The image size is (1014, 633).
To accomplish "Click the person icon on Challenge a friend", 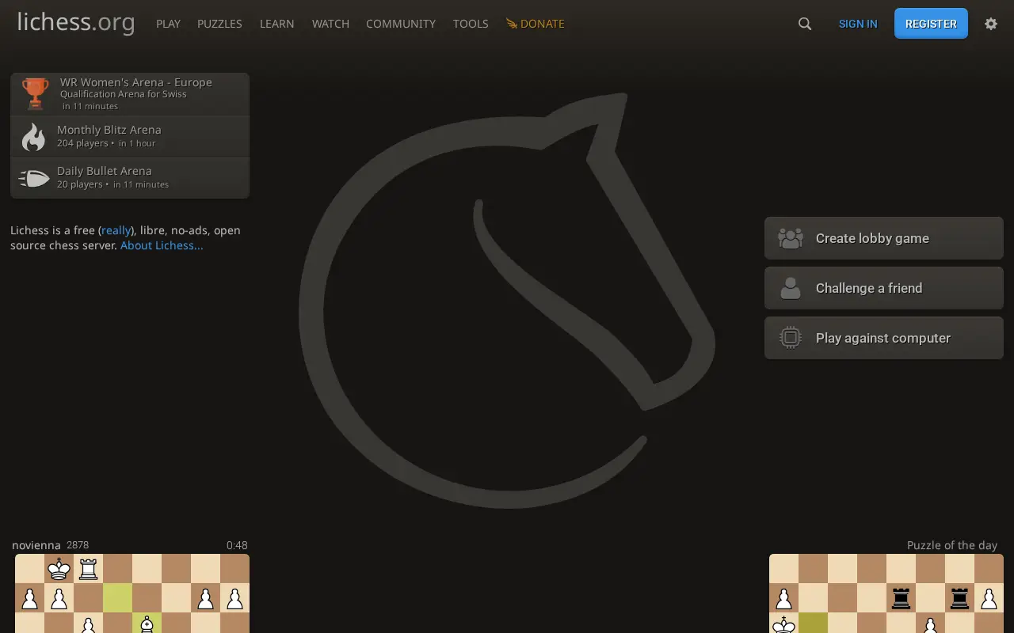I will (x=791, y=288).
